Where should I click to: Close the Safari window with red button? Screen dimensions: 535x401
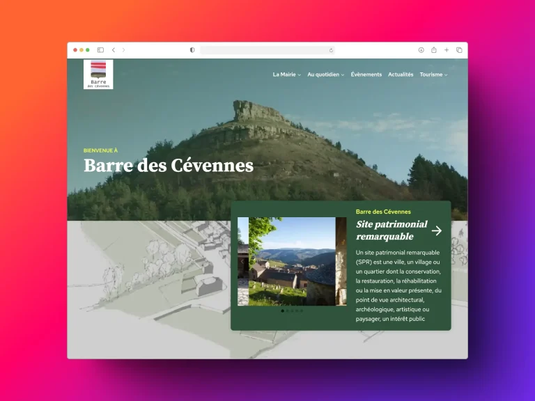[x=75, y=50]
